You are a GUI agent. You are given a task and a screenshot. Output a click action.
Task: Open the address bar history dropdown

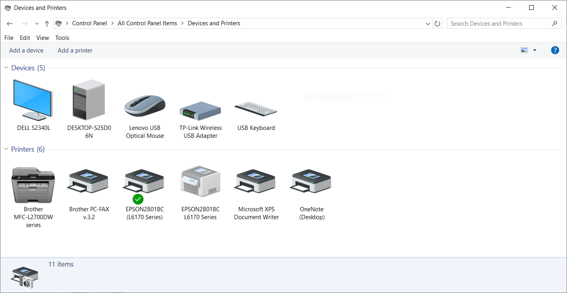(x=428, y=24)
